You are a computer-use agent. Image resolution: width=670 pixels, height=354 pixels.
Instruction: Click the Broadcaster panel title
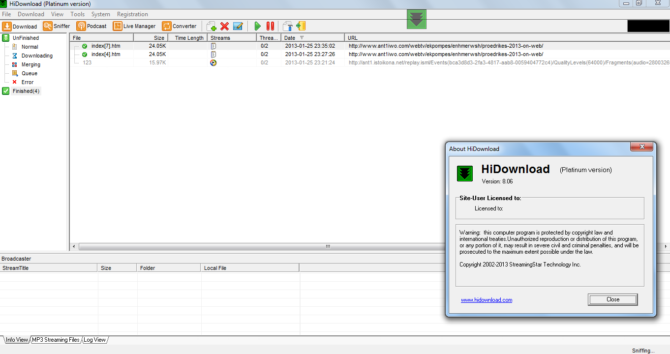[16, 259]
